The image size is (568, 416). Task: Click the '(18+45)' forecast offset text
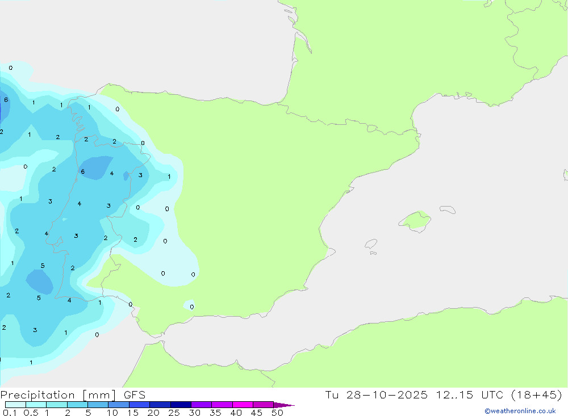tap(537, 394)
